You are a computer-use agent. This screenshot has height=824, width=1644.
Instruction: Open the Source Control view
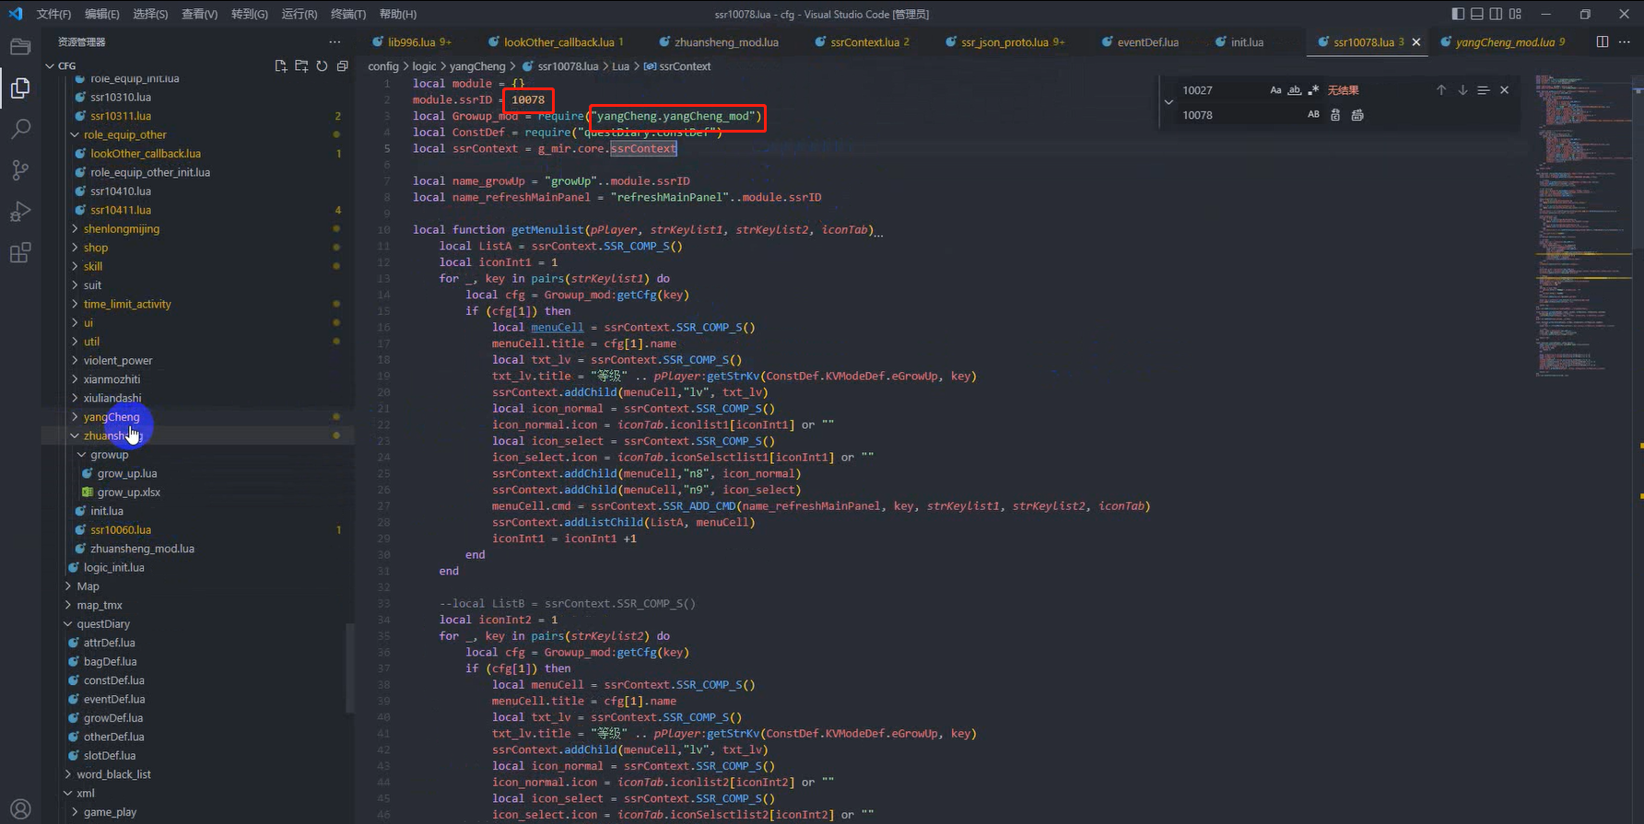[20, 170]
